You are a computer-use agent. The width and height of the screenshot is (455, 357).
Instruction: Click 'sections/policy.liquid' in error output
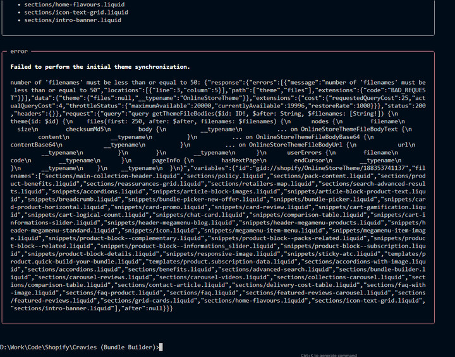click(225, 176)
